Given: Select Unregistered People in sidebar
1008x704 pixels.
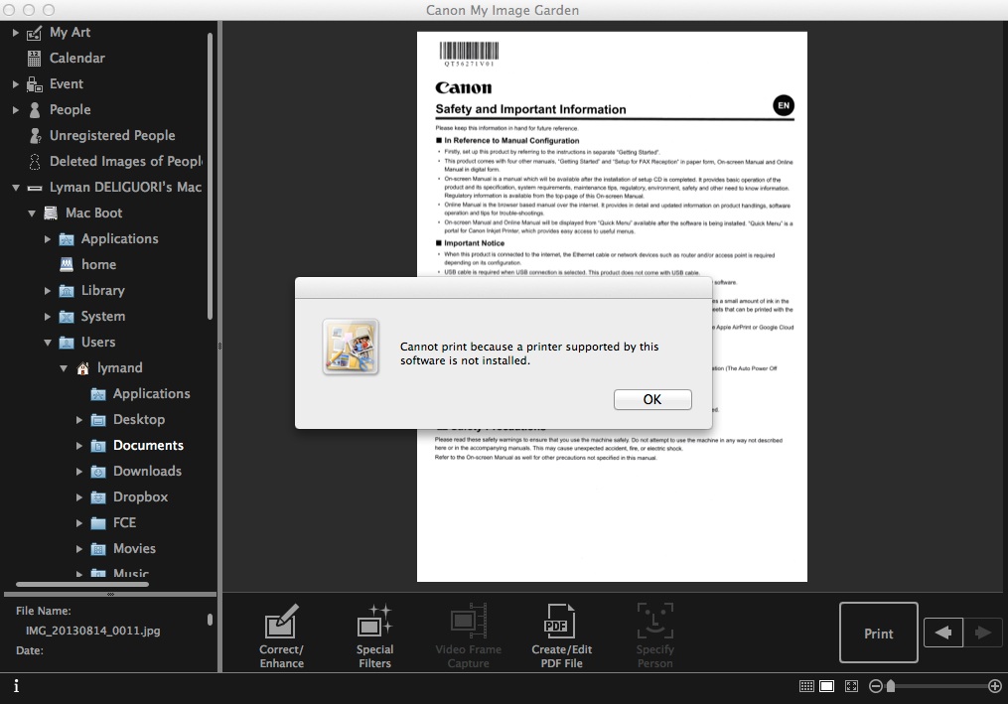Looking at the screenshot, I should coord(111,136).
